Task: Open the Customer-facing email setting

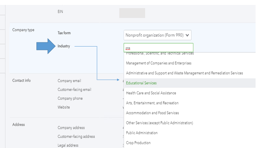Action: point(74,90)
